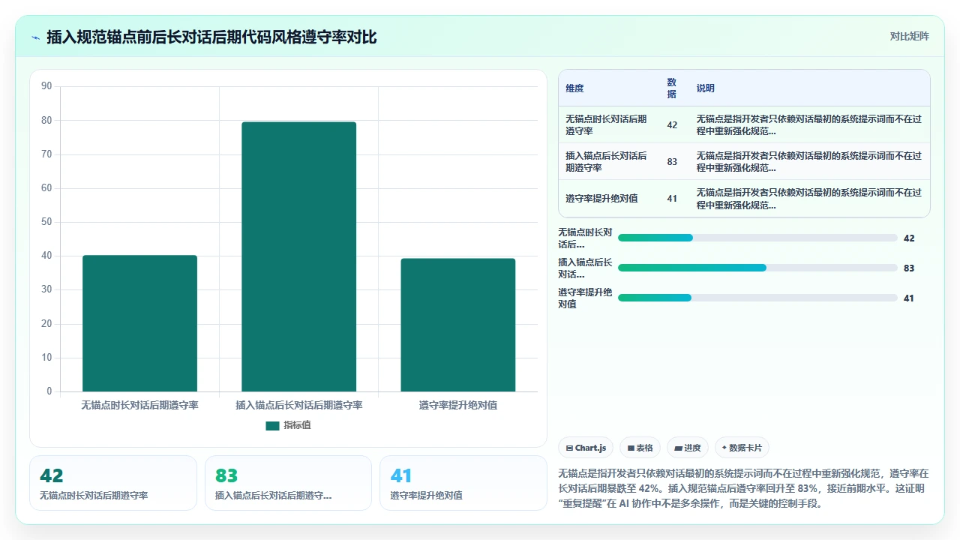This screenshot has height=540, width=960.
Task: Open the stat card showing 41
Action: point(463,483)
